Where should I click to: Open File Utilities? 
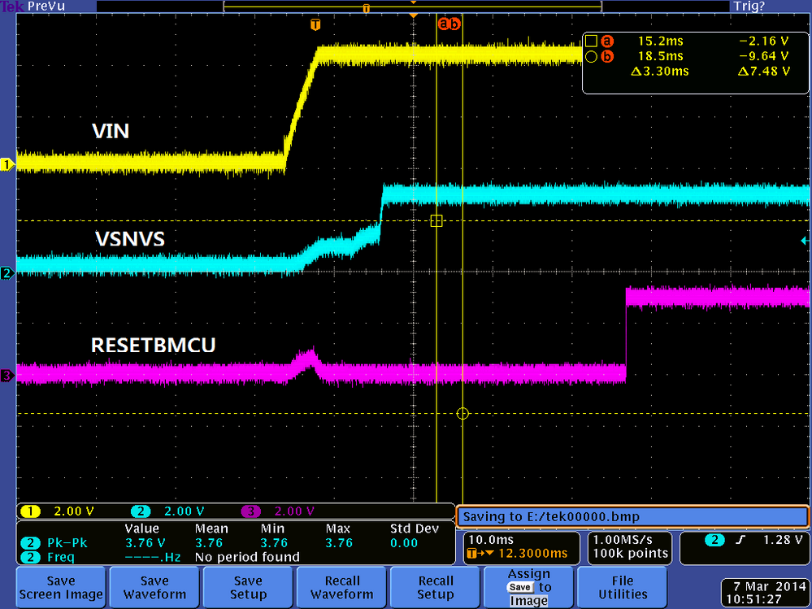coord(621,586)
